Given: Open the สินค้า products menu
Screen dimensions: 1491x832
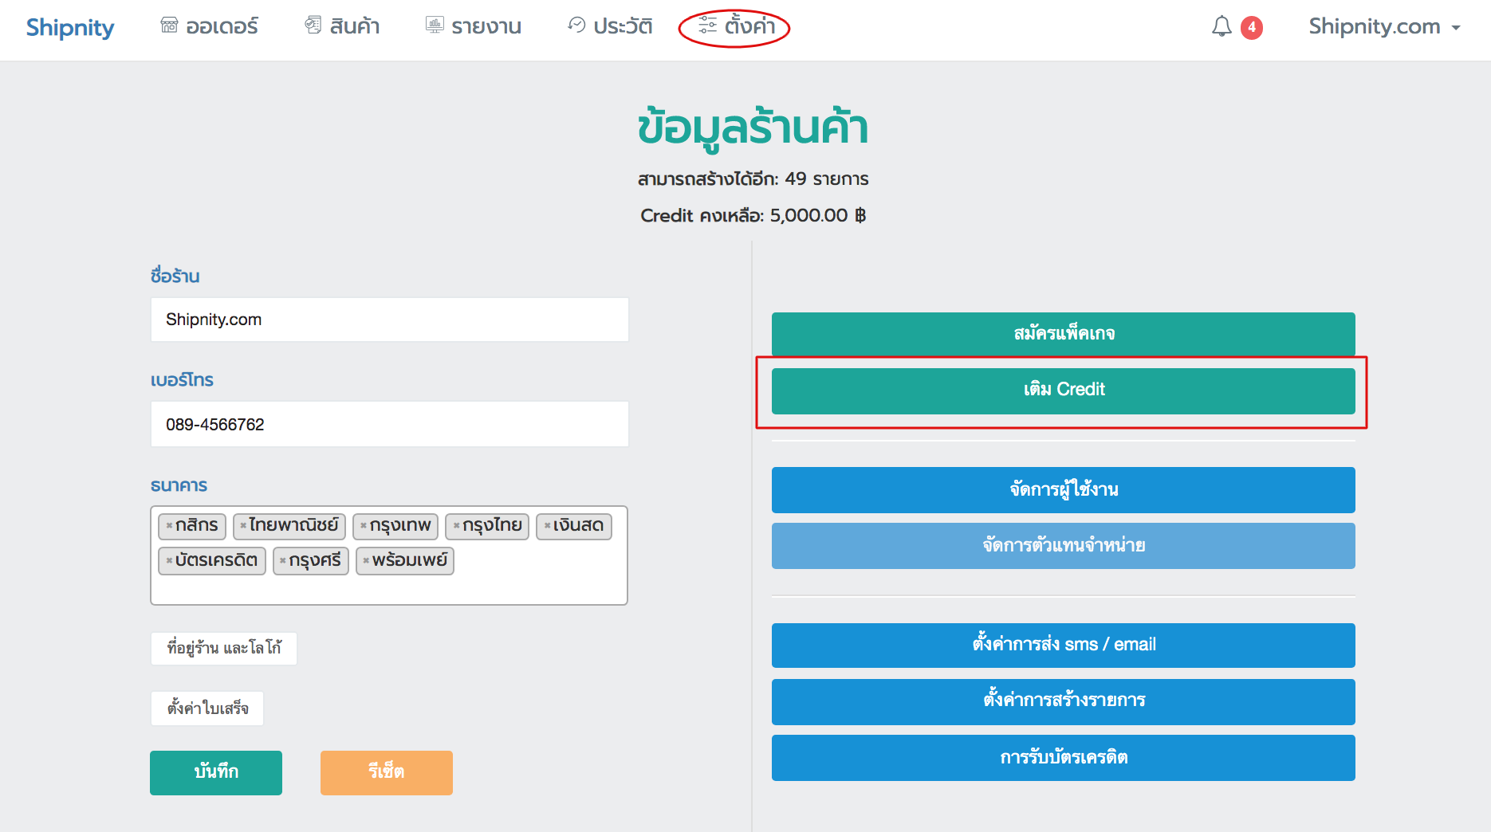Looking at the screenshot, I should 342,26.
